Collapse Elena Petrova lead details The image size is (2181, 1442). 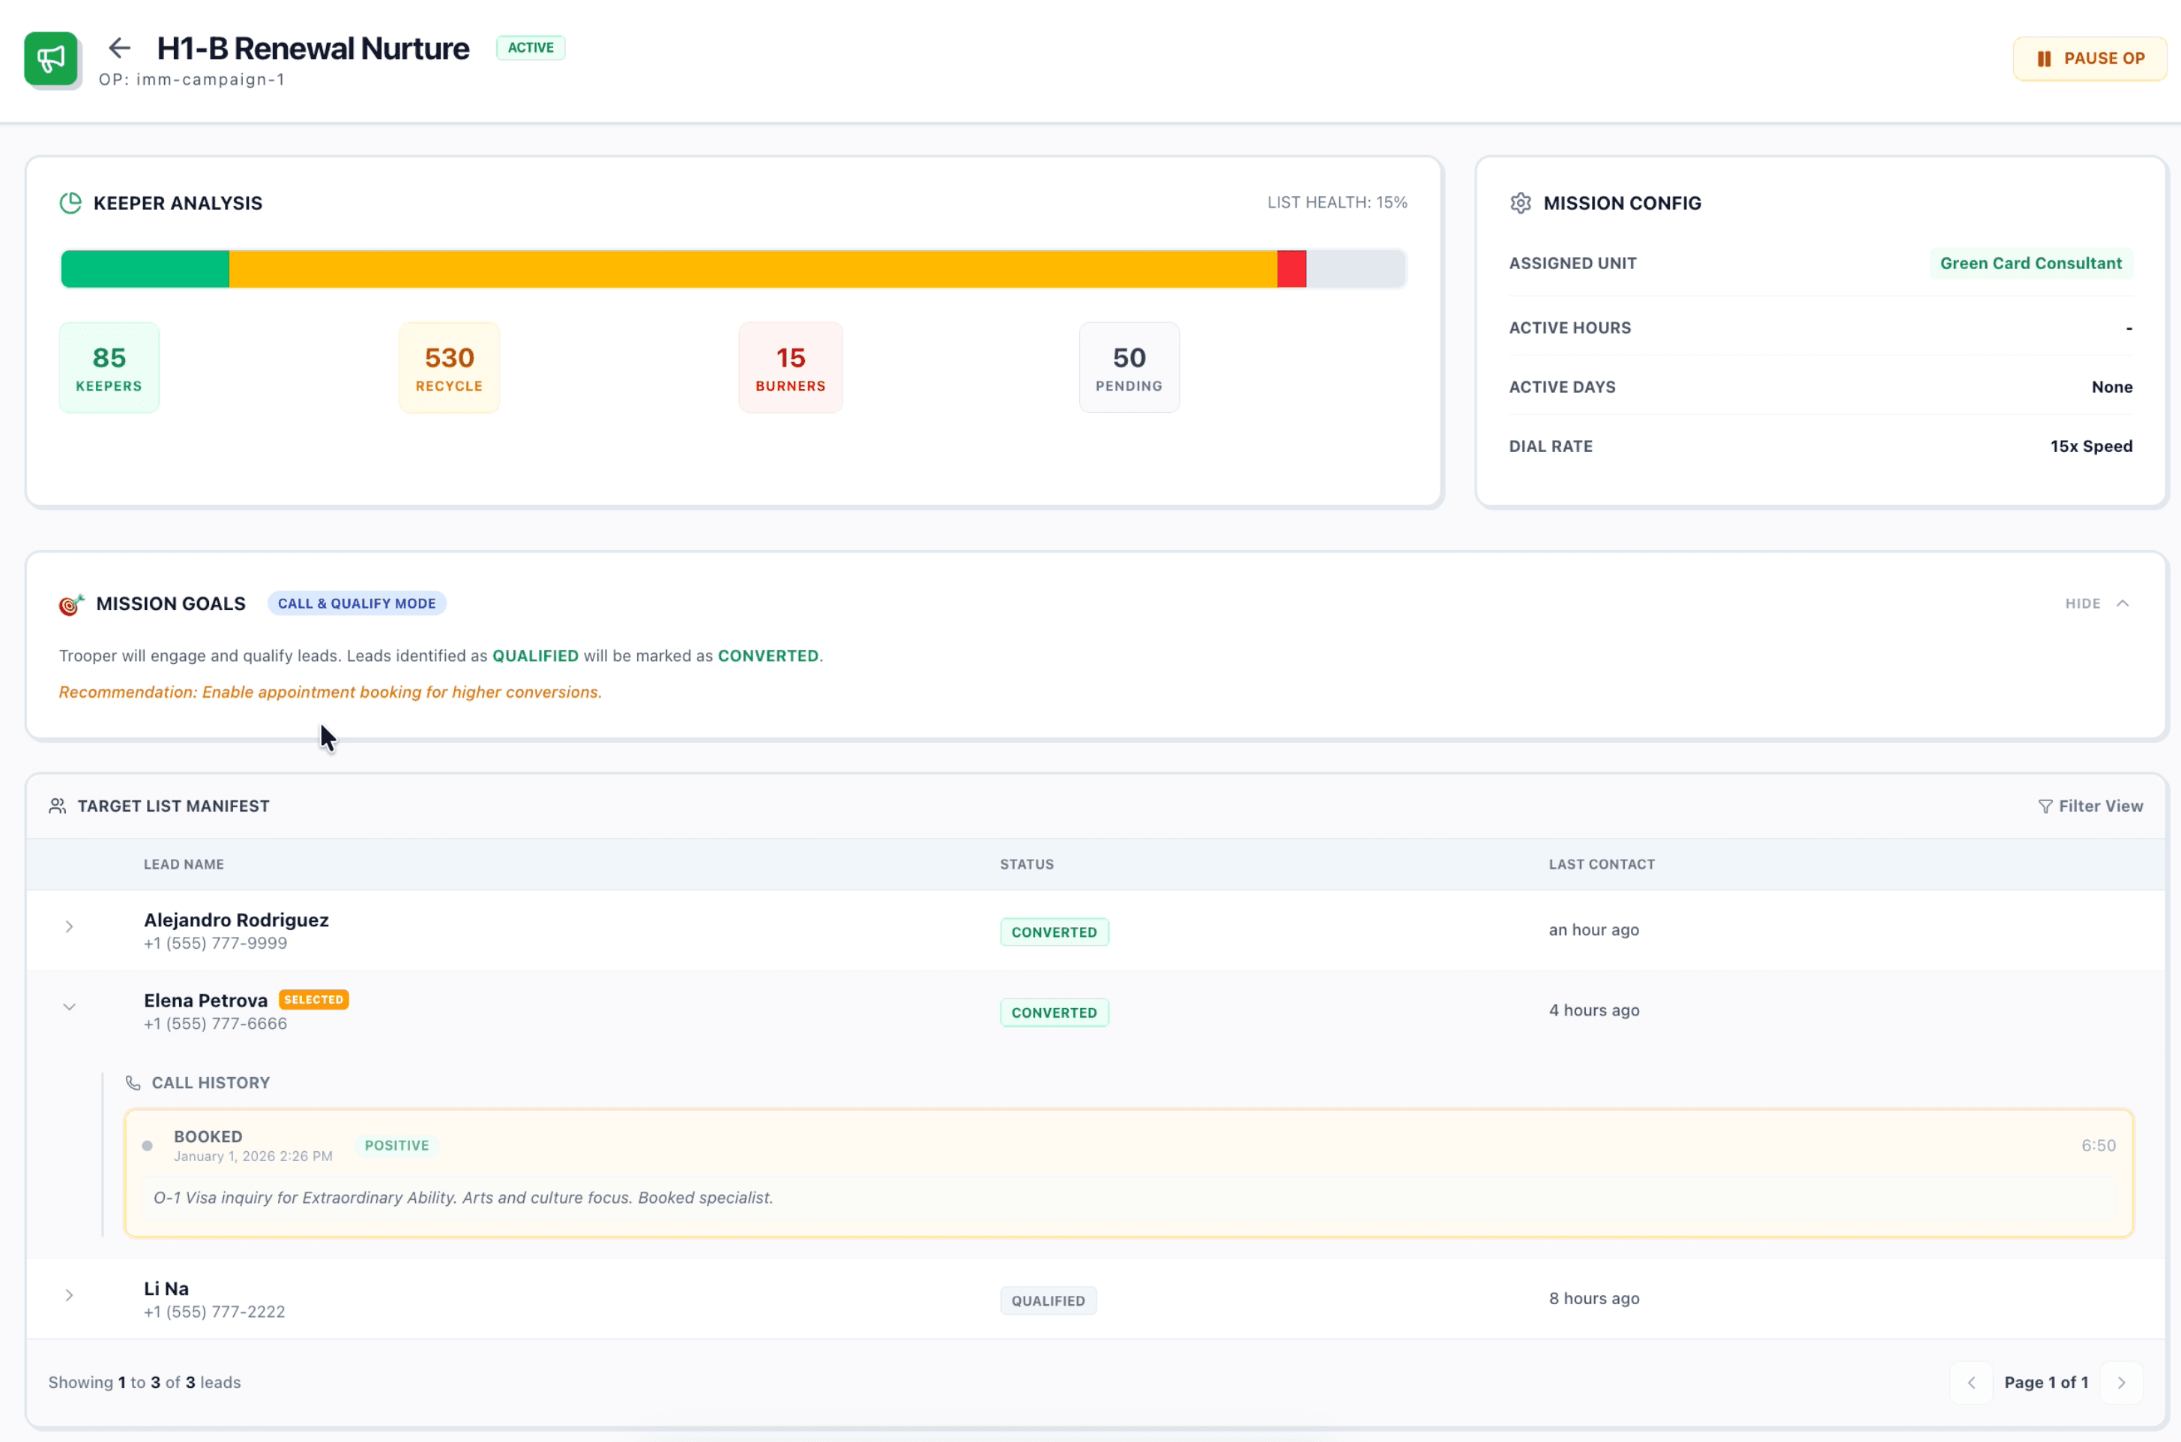(69, 1007)
